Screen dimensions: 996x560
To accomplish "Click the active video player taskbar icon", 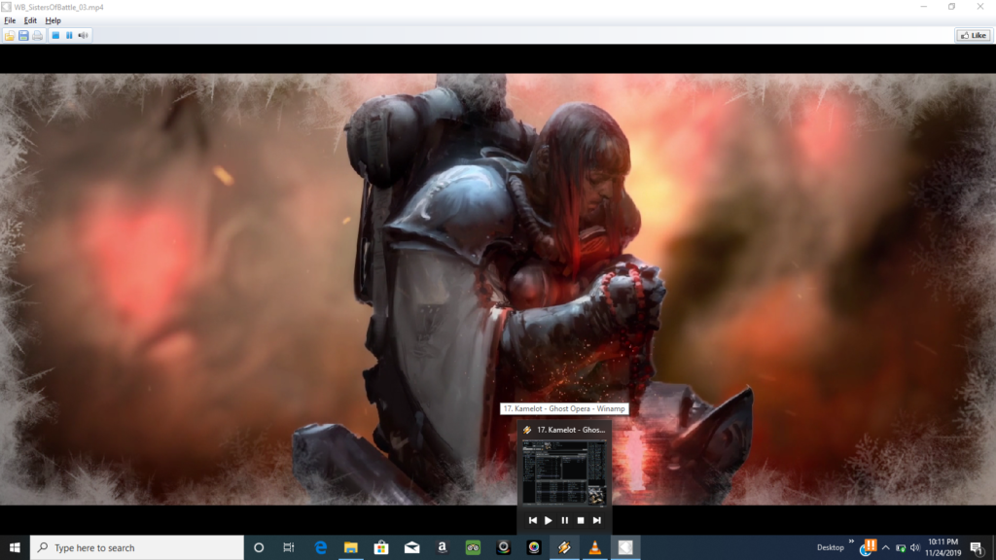I will click(x=625, y=547).
